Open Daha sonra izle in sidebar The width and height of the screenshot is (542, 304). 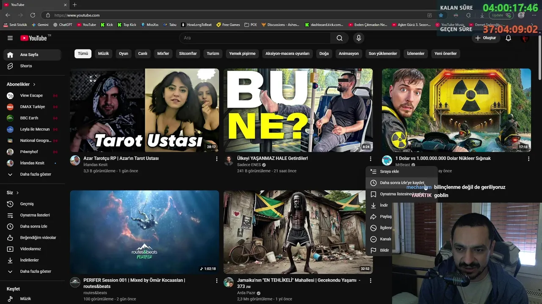pos(32,226)
